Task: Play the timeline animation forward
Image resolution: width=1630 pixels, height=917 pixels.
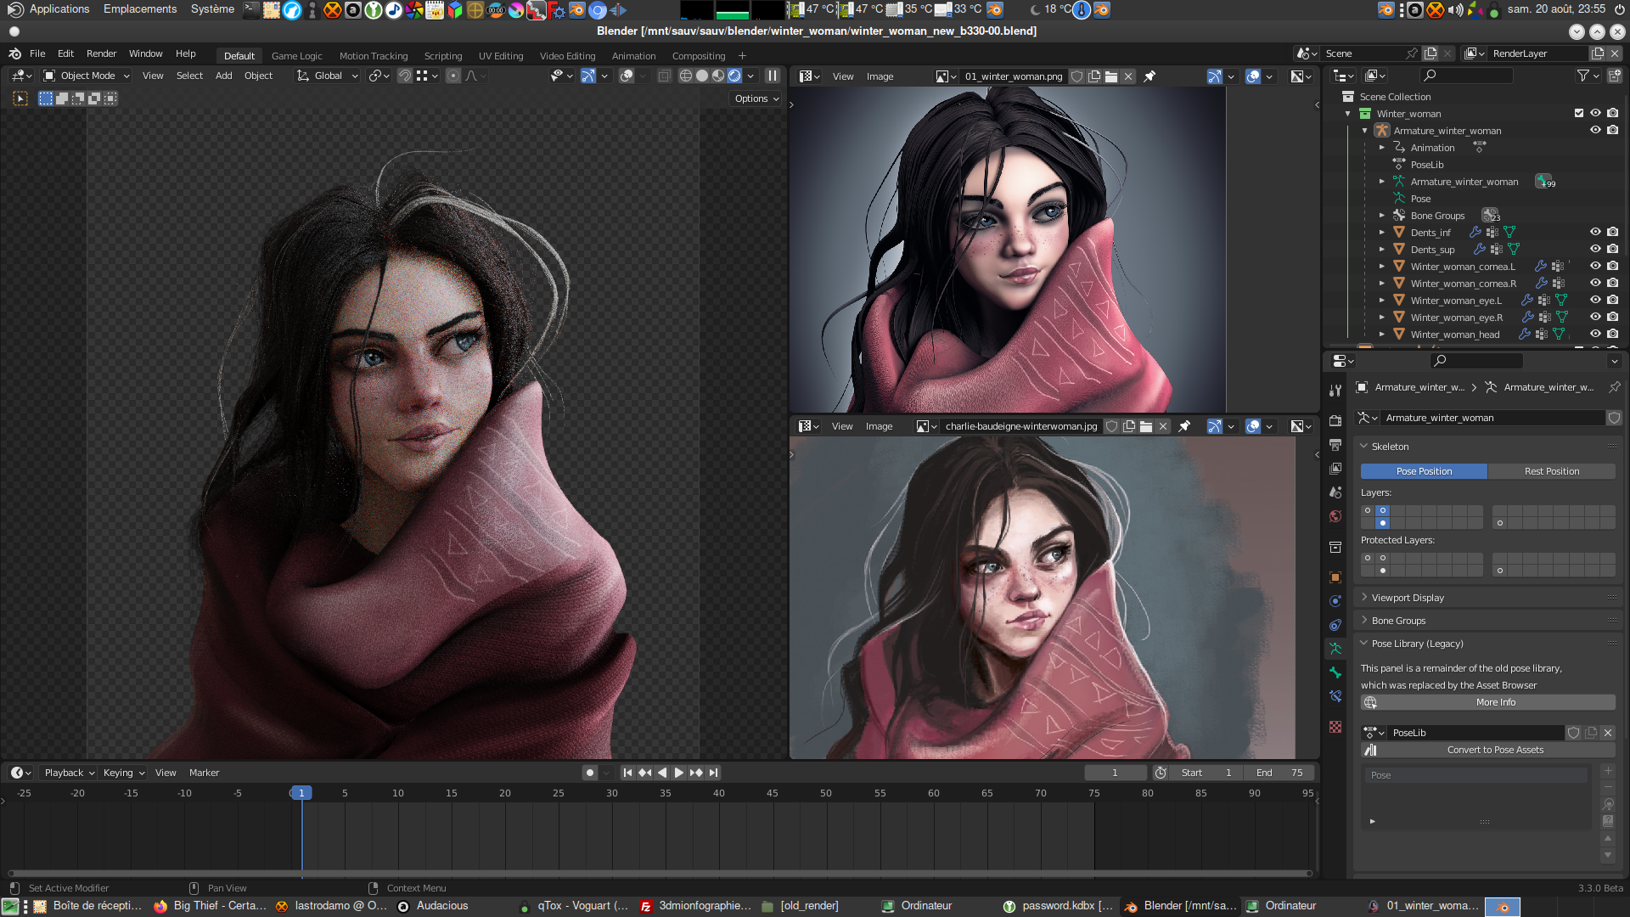Action: click(x=678, y=773)
